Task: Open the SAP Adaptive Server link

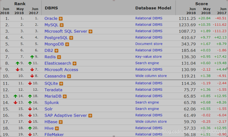Action: 66,115
